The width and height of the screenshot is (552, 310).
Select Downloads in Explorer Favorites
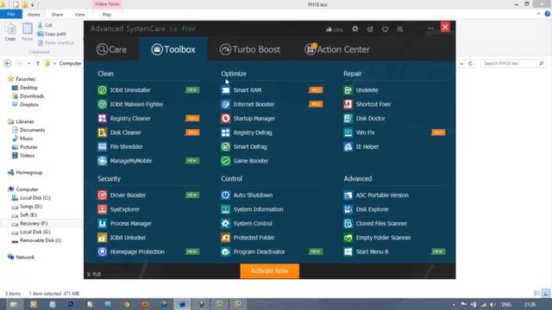[28, 96]
